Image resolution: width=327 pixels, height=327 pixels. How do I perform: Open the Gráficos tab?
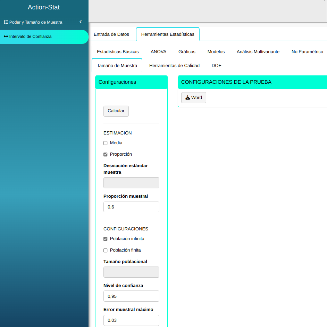click(x=187, y=52)
